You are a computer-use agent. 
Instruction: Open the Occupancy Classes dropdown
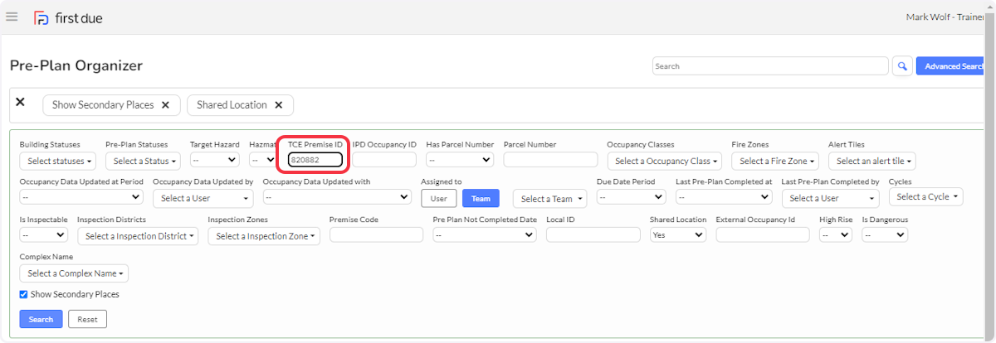click(665, 161)
